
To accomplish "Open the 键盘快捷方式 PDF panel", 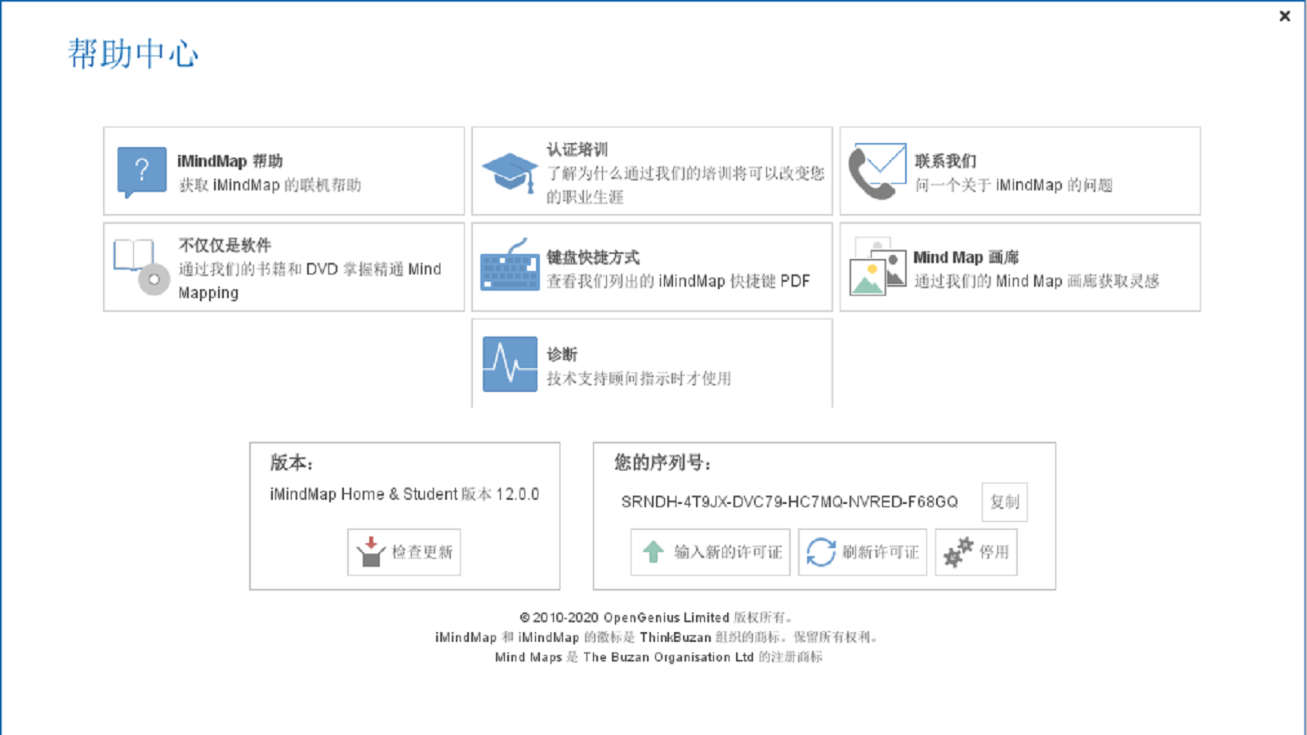I will [651, 267].
